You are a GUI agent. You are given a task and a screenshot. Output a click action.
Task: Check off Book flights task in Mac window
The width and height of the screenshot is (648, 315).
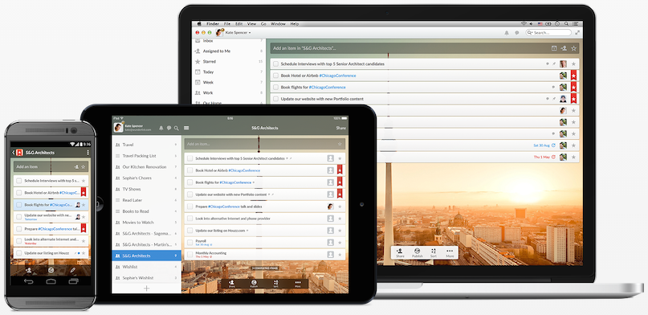coord(275,88)
